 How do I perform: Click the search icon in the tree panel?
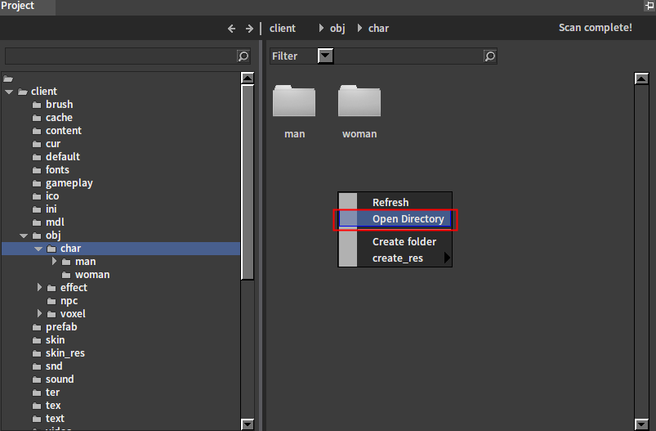(243, 56)
